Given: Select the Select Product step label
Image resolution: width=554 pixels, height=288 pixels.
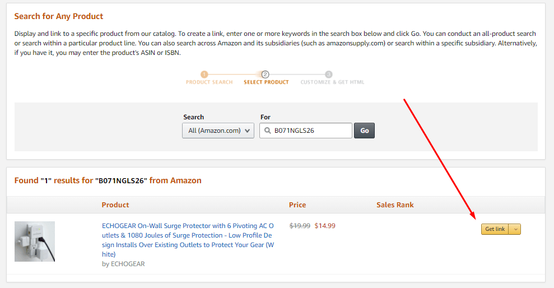Looking at the screenshot, I should (266, 82).
